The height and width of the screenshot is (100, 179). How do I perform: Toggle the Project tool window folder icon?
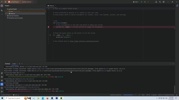(2, 6)
